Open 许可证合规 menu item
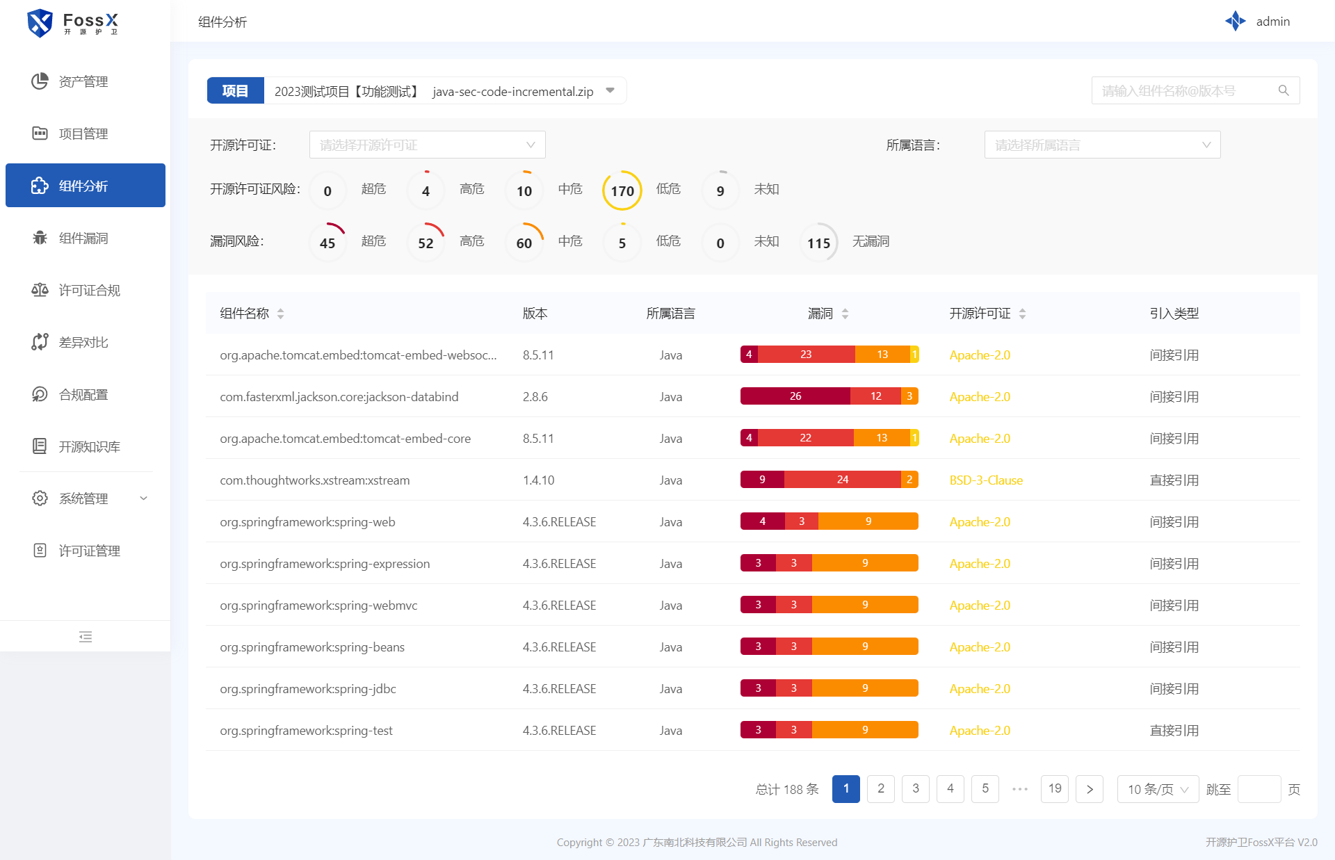This screenshot has height=860, width=1335. tap(86, 290)
